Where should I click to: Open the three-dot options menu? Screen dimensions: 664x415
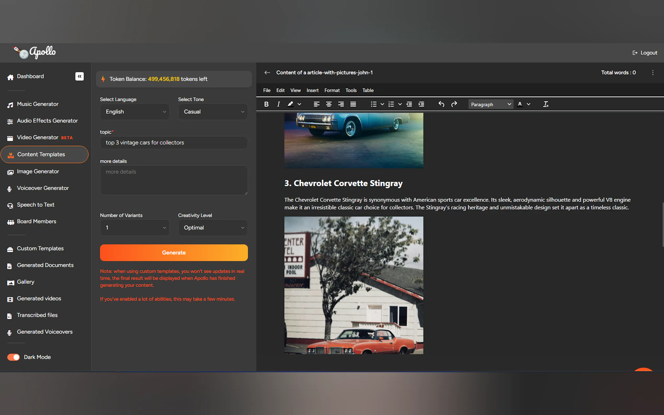tap(652, 72)
